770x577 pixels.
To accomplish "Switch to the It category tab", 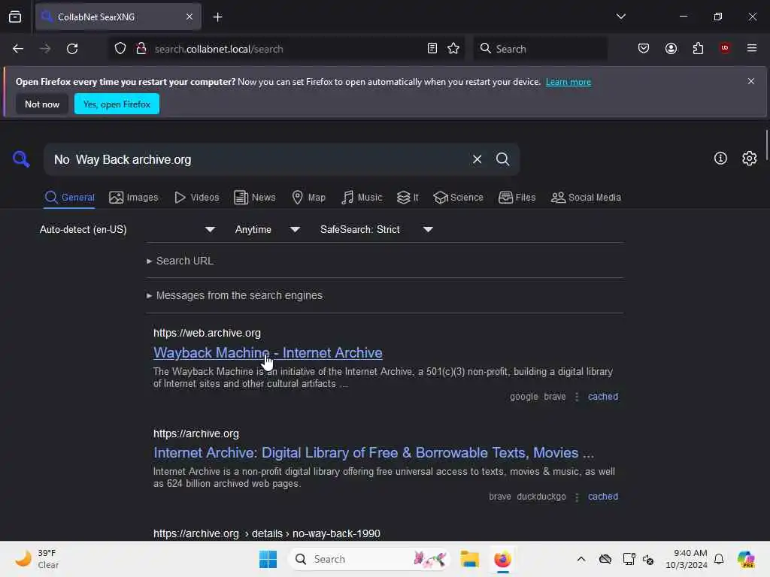I will click(x=408, y=198).
